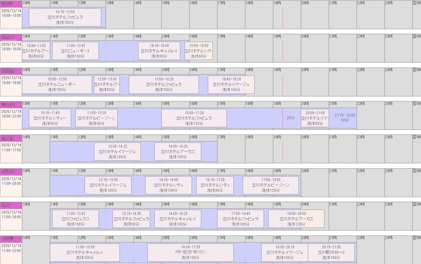Open the staff cell with the 11:00-22:00 shift
421x264 pixels.
tap(11, 250)
